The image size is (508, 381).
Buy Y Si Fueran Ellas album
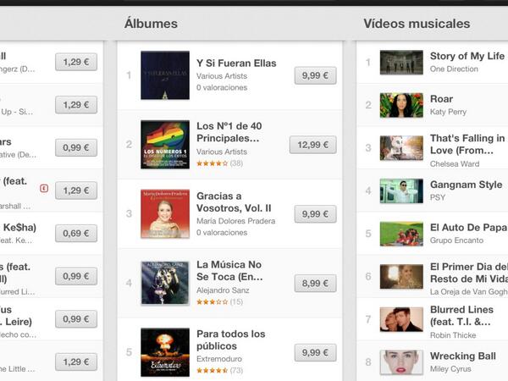pyautogui.click(x=315, y=75)
